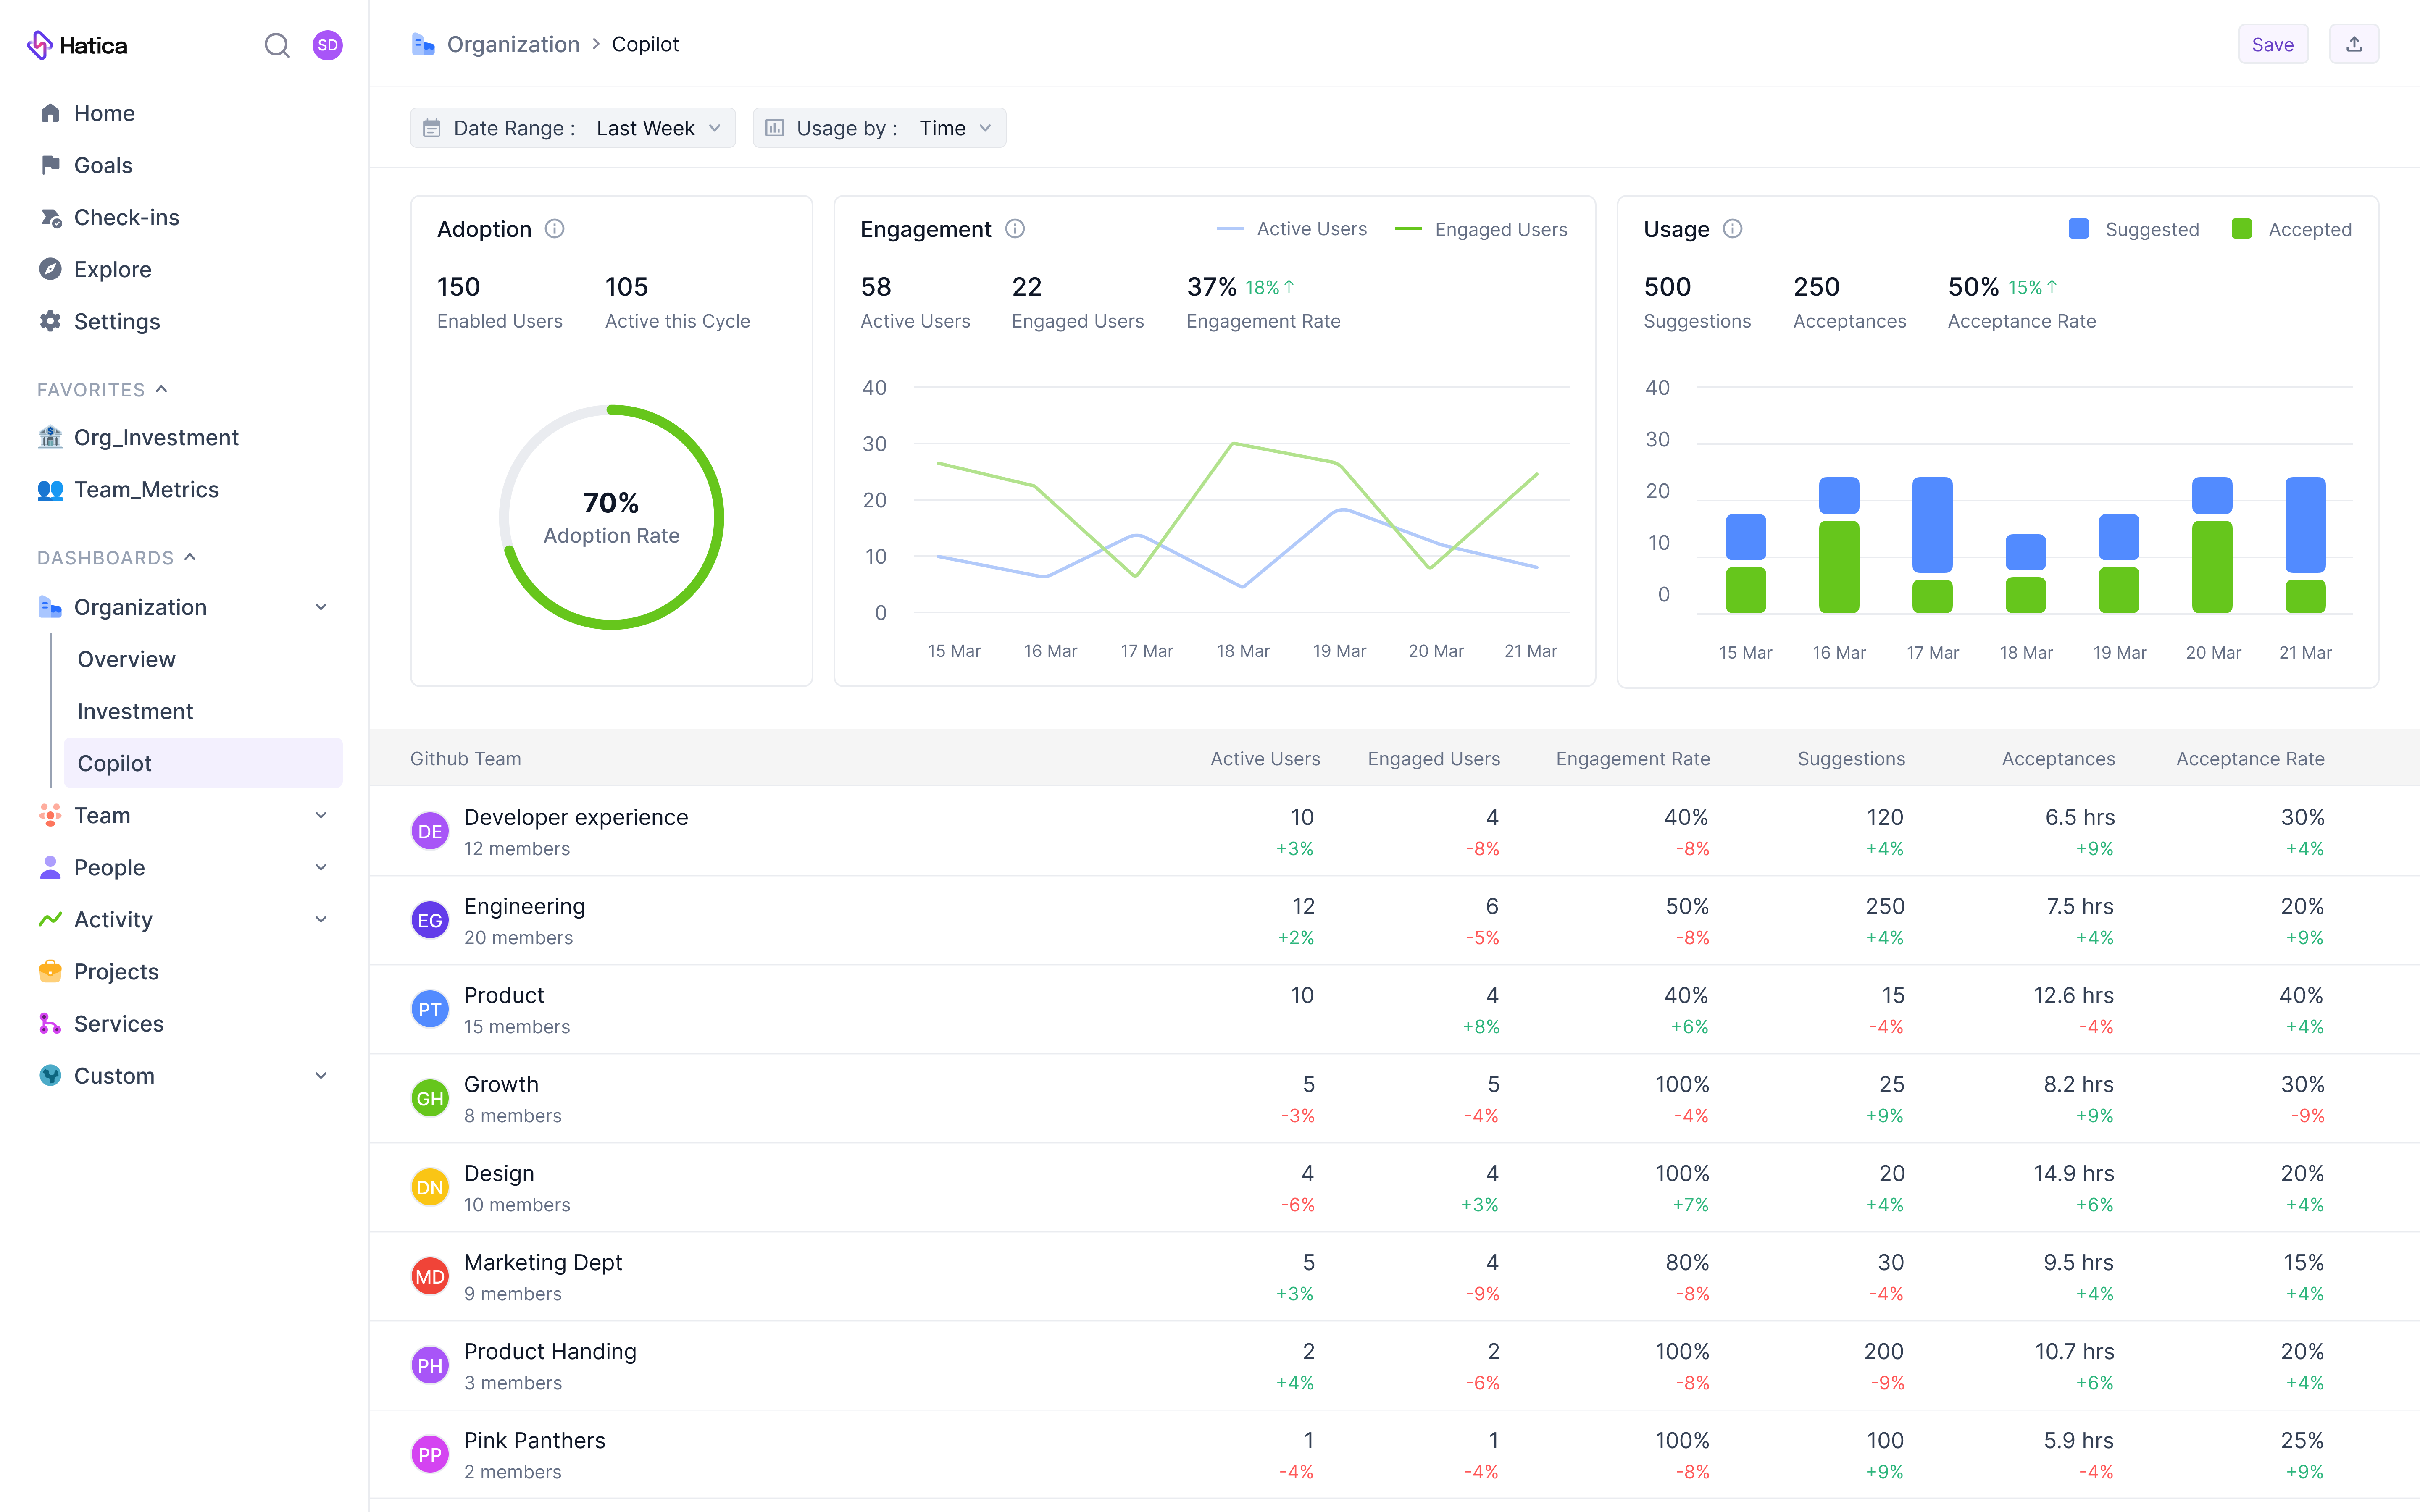
Task: Open the Developer experience team row
Action: (1394, 831)
